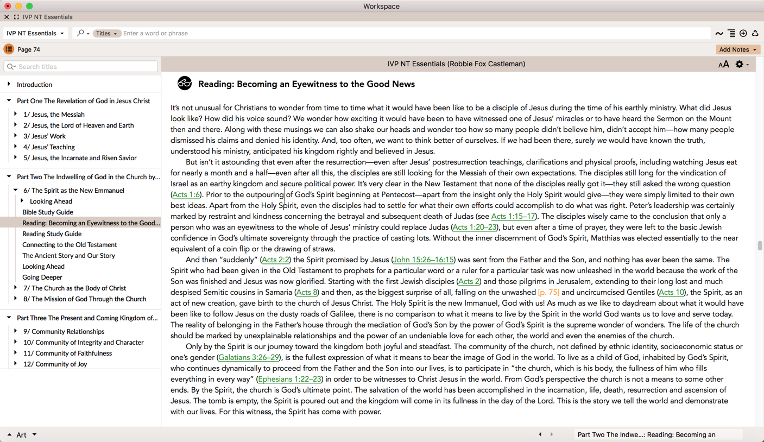Expand the Introduction section
This screenshot has width=764, height=442.
click(9, 84)
